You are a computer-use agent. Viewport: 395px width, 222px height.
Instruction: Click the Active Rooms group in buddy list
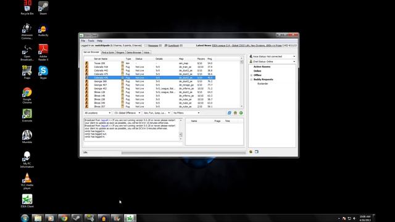click(x=262, y=67)
